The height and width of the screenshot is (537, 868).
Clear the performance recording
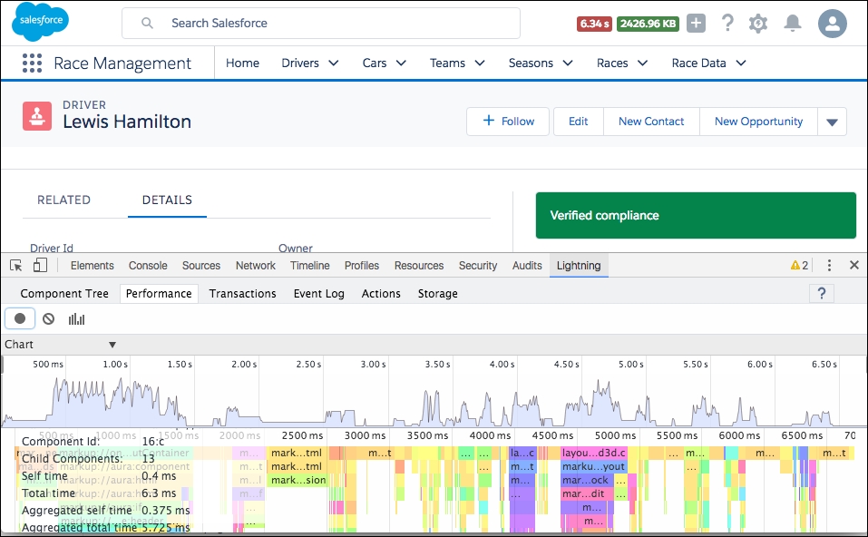point(49,319)
